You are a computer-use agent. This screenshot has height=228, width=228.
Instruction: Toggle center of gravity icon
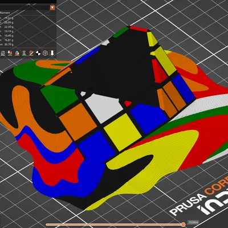click(38, 53)
